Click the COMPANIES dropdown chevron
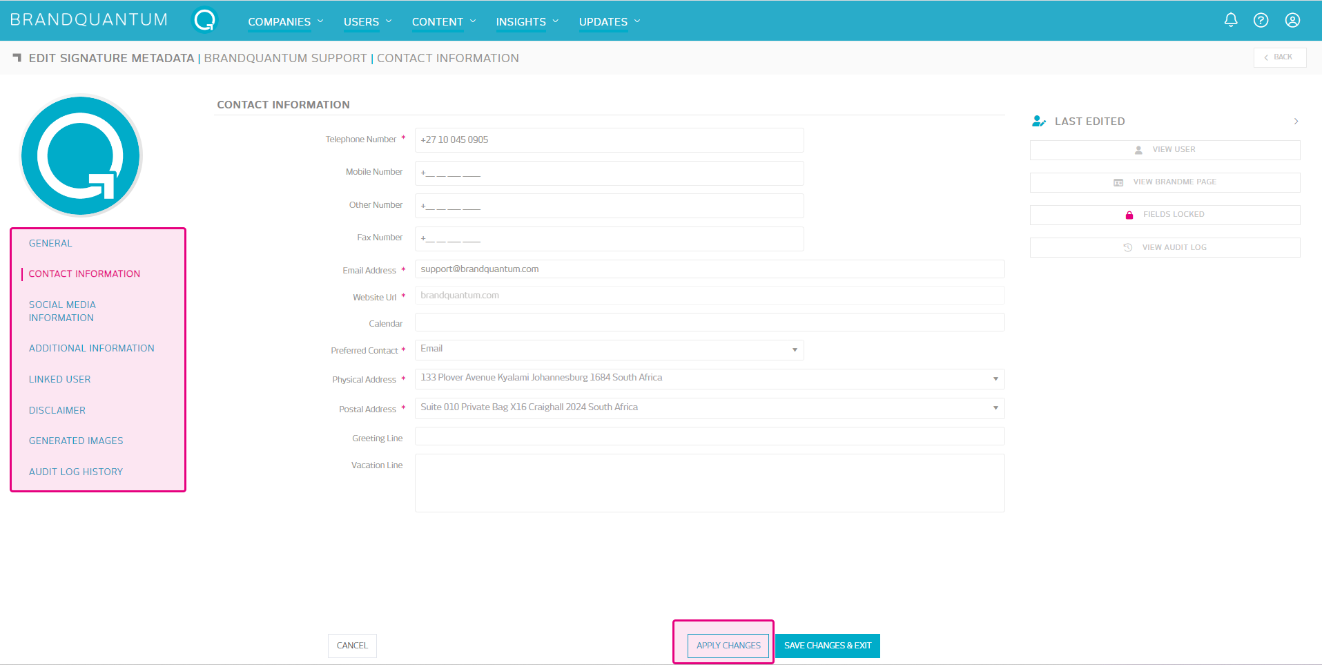 (x=320, y=21)
